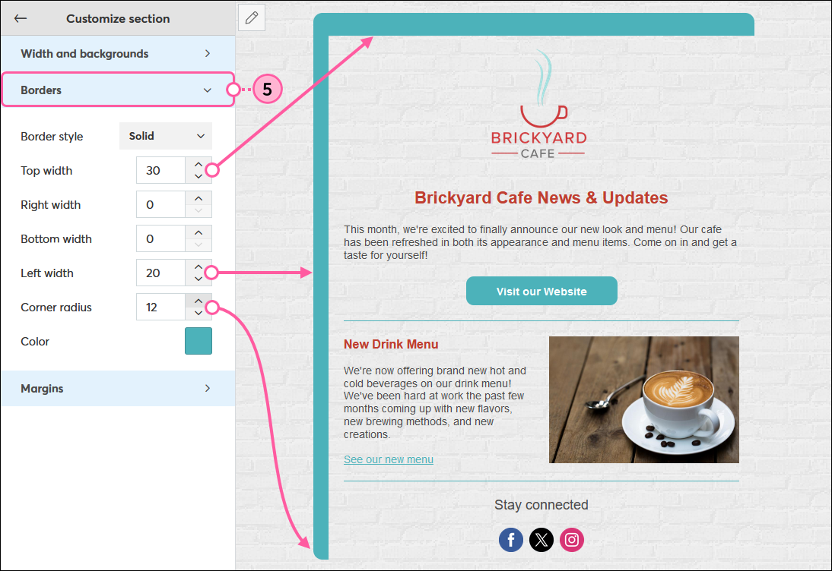Screen dimensions: 832x571
Task: Increase Corner radius with the up arrow
Action: click(x=198, y=301)
